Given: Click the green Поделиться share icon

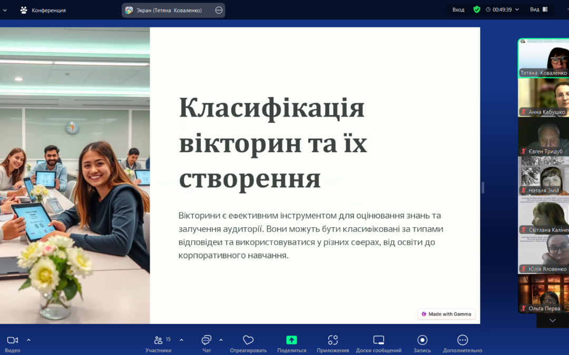Looking at the screenshot, I should (x=291, y=340).
